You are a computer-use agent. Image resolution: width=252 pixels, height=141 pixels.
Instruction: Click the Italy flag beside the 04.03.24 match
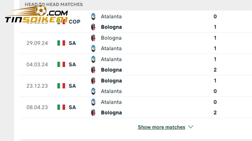click(x=61, y=65)
